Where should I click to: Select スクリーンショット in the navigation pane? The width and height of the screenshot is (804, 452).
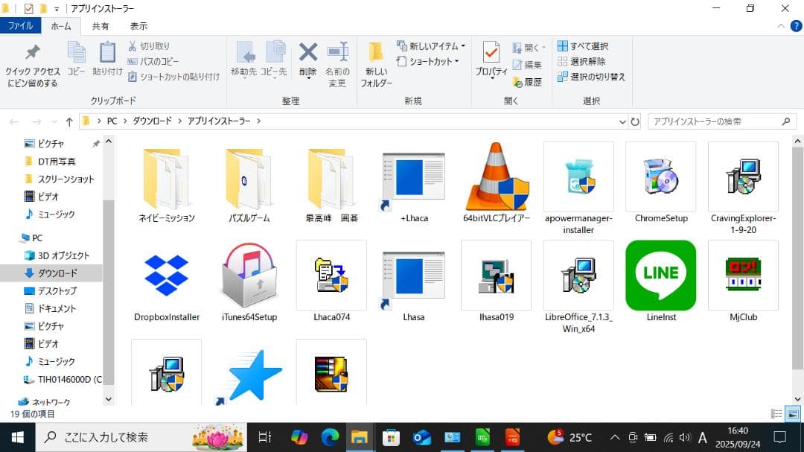(60, 179)
